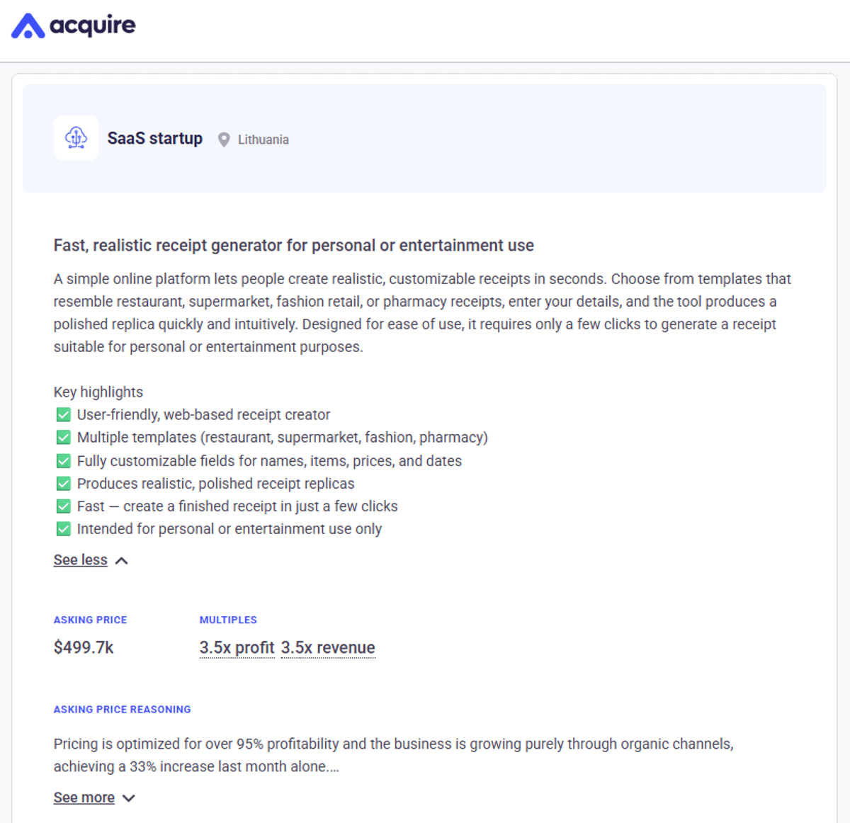Expand asking price reasoning with See more

(x=84, y=798)
